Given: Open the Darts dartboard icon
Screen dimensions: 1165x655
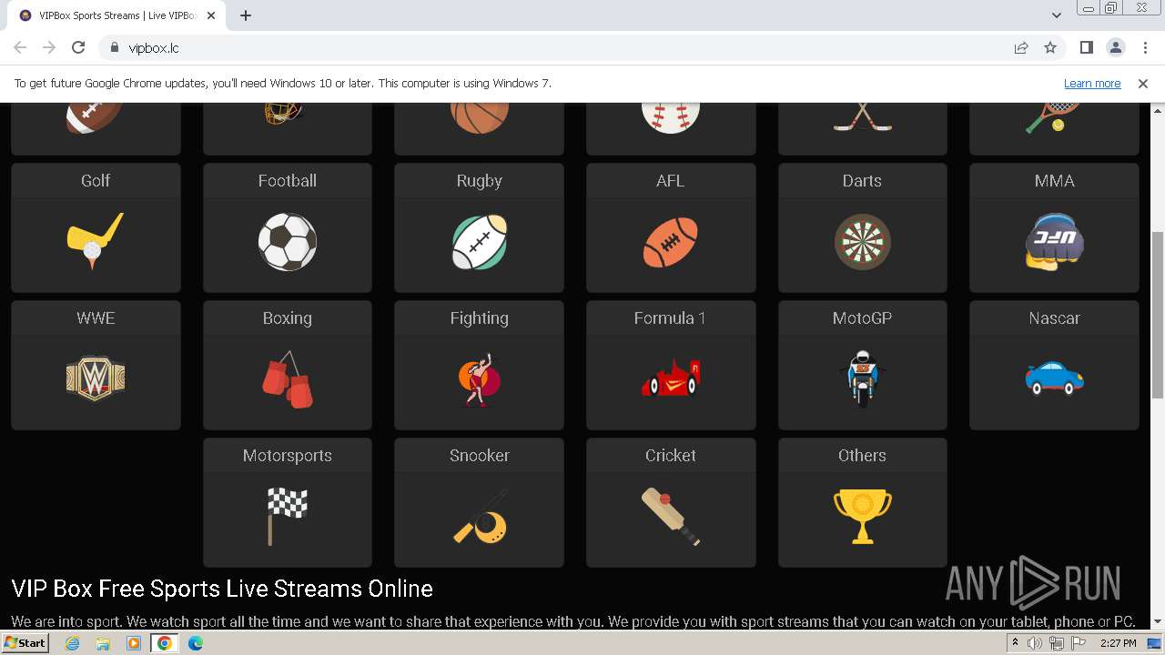Looking at the screenshot, I should point(863,242).
